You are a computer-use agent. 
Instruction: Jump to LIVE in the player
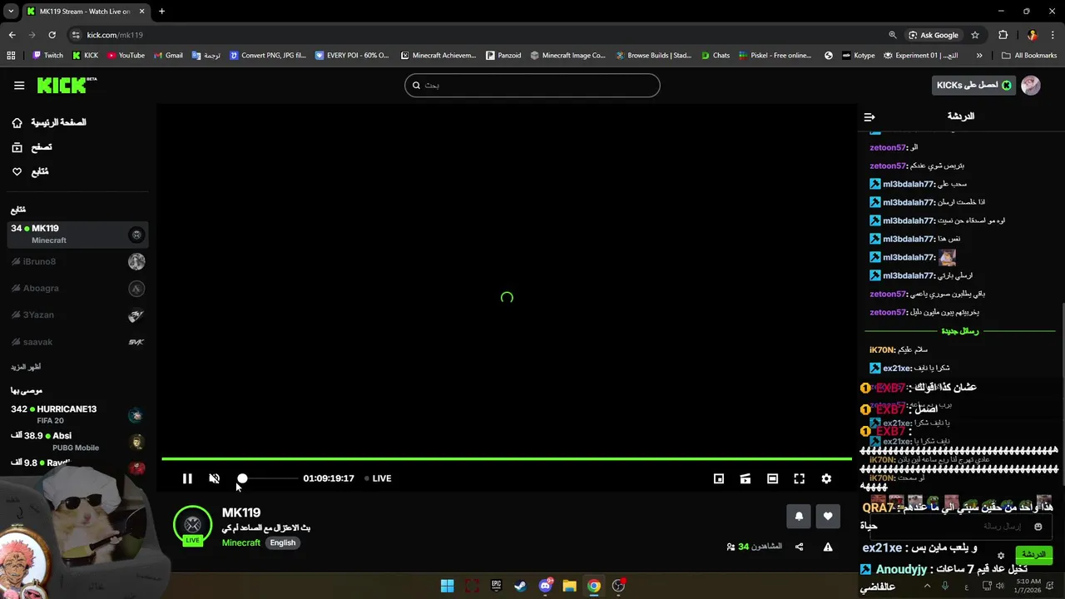pos(379,478)
